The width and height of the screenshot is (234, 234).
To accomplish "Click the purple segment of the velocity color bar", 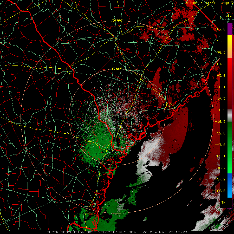I will [230, 29].
